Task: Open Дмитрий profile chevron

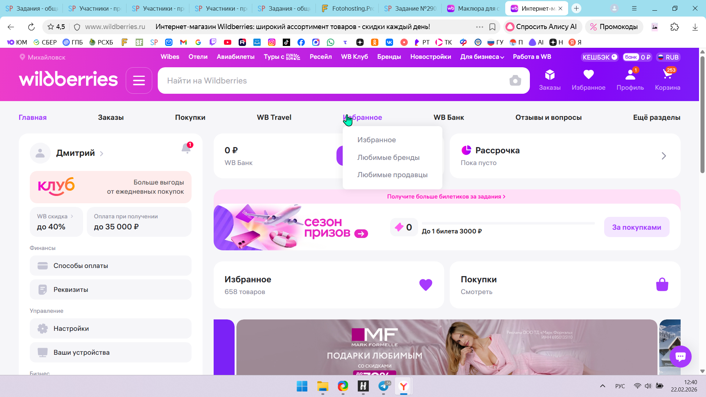Action: [x=101, y=154]
